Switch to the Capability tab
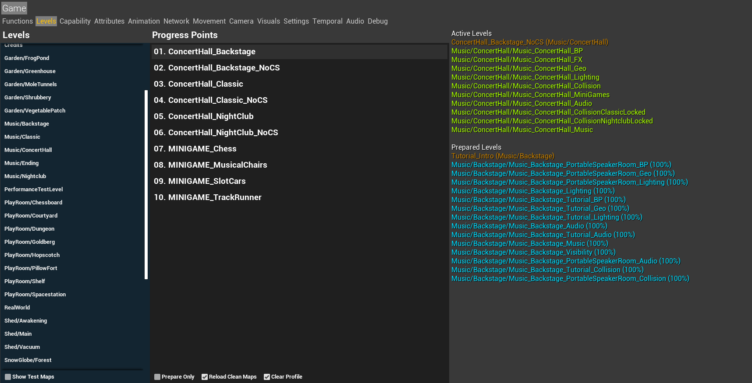 [75, 21]
